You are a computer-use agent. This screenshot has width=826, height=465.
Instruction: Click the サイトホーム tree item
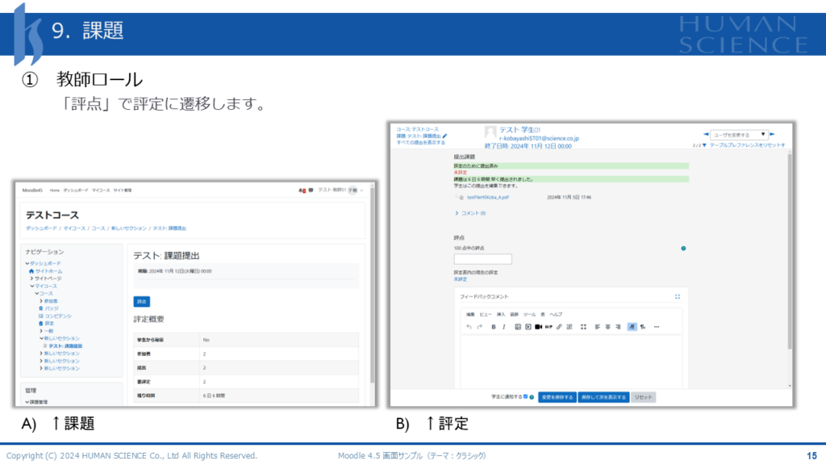(x=48, y=271)
